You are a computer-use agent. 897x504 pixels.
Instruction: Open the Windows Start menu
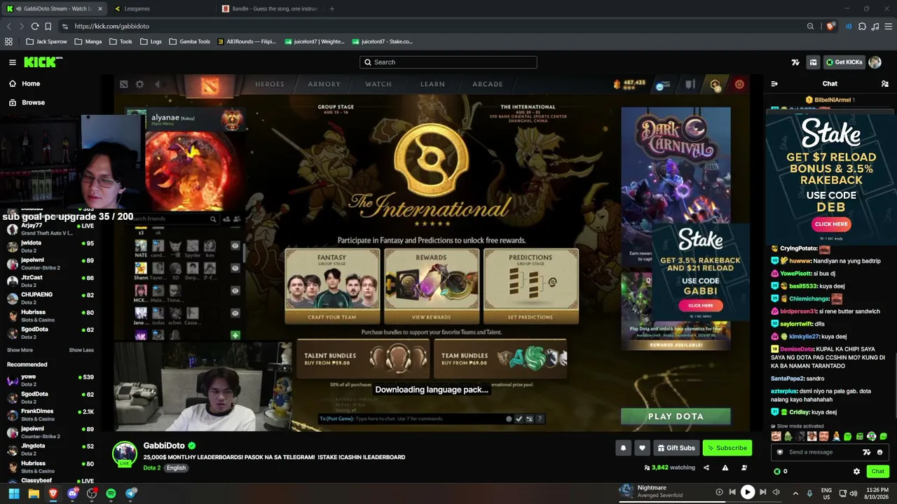13,493
